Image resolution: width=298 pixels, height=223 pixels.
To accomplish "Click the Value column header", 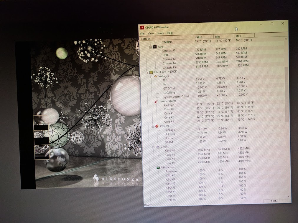I will click(x=203, y=37).
